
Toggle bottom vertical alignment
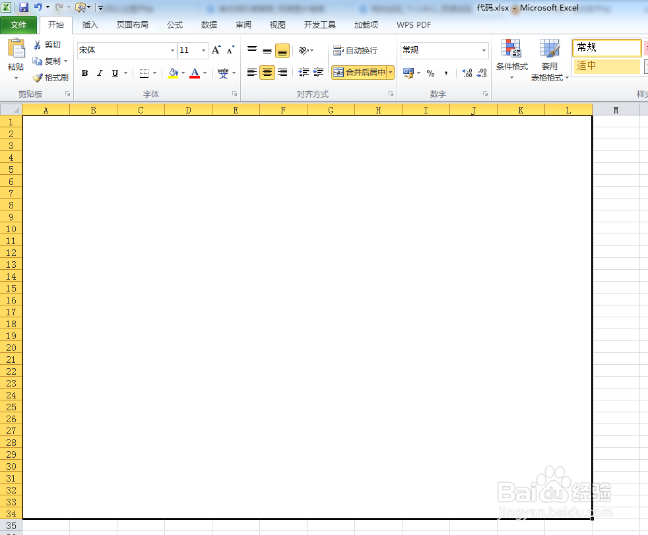coord(282,51)
